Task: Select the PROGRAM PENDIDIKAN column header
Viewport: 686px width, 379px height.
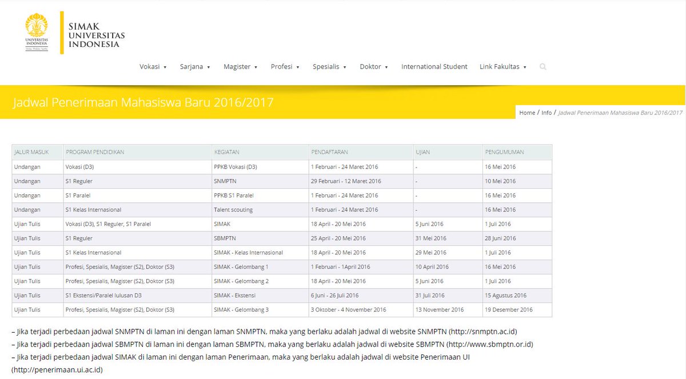Action: pyautogui.click(x=137, y=152)
